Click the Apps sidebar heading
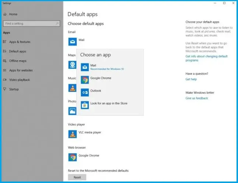The height and width of the screenshot is (183, 238). coord(7,33)
